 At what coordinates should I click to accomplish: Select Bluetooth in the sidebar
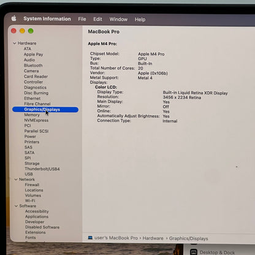(x=33, y=66)
